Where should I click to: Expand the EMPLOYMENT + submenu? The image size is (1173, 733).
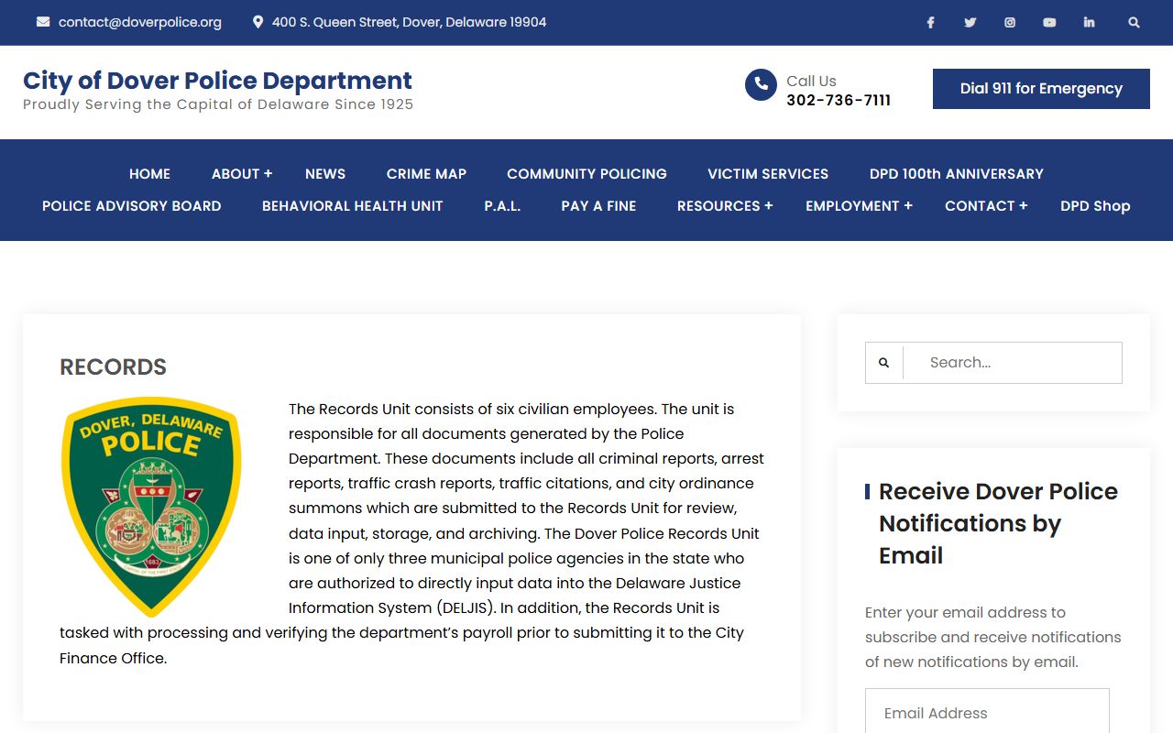859,206
